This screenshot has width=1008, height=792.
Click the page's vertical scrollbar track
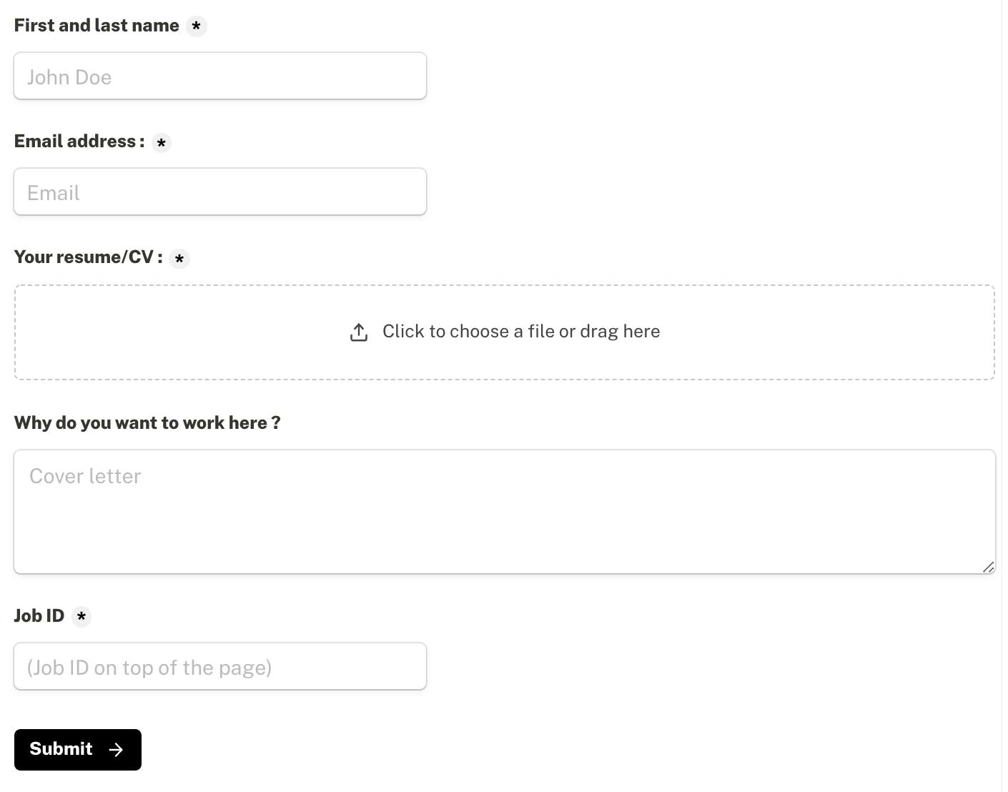coord(1004,396)
